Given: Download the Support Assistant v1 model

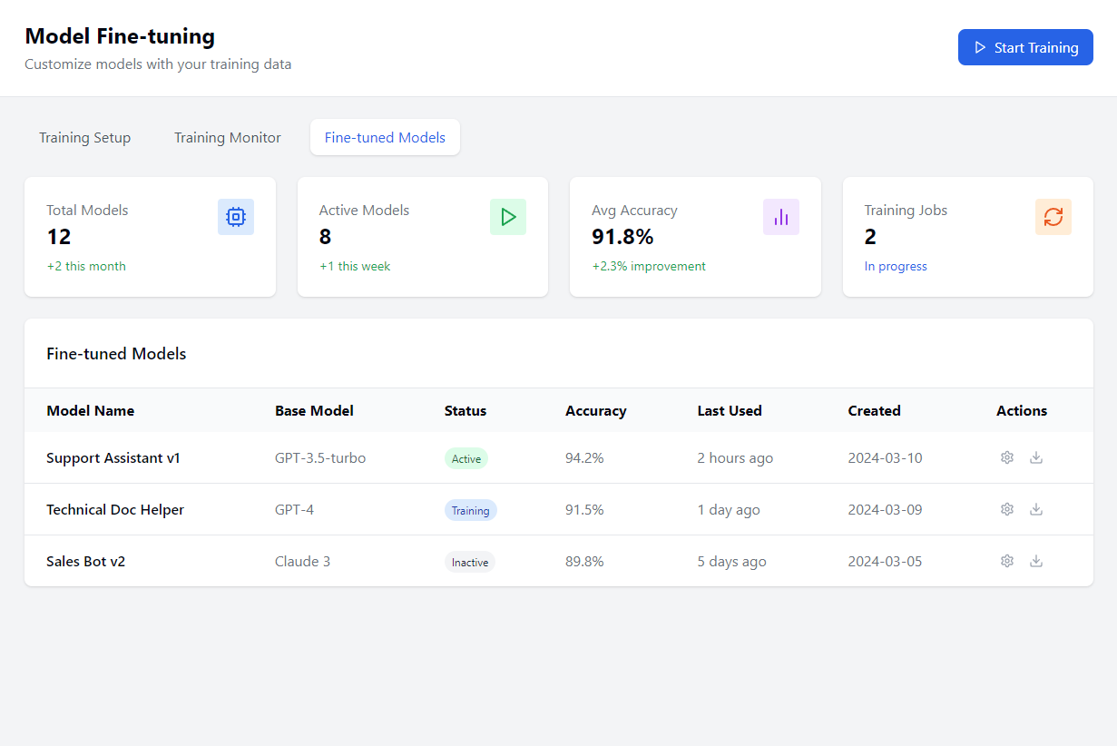Looking at the screenshot, I should [1036, 457].
